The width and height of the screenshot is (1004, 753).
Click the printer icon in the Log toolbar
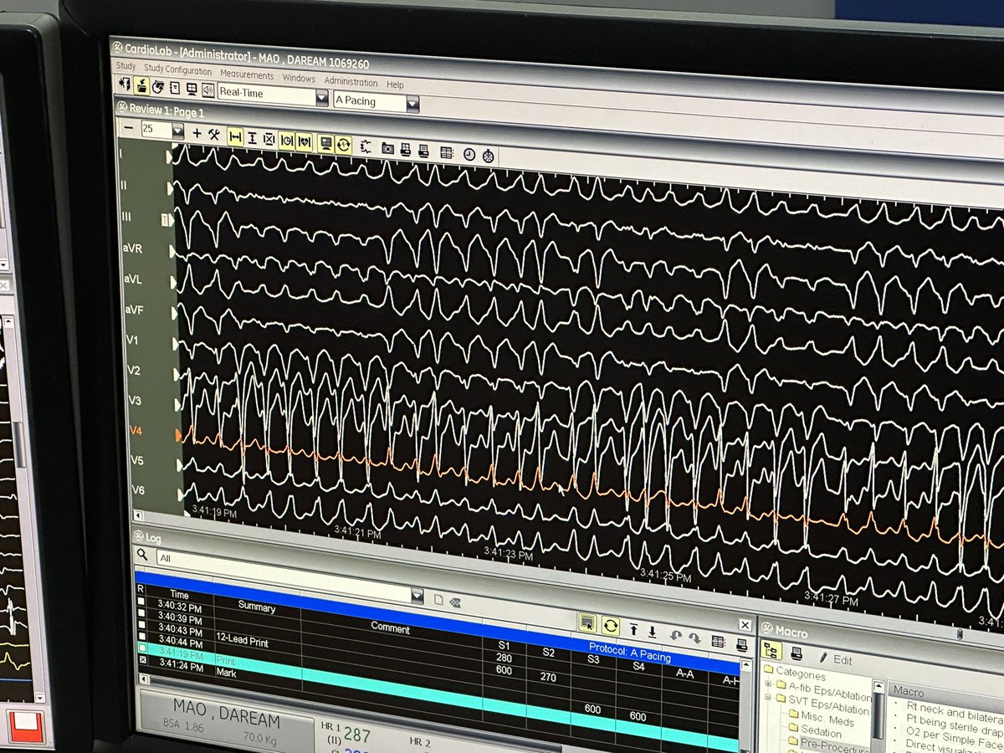741,645
